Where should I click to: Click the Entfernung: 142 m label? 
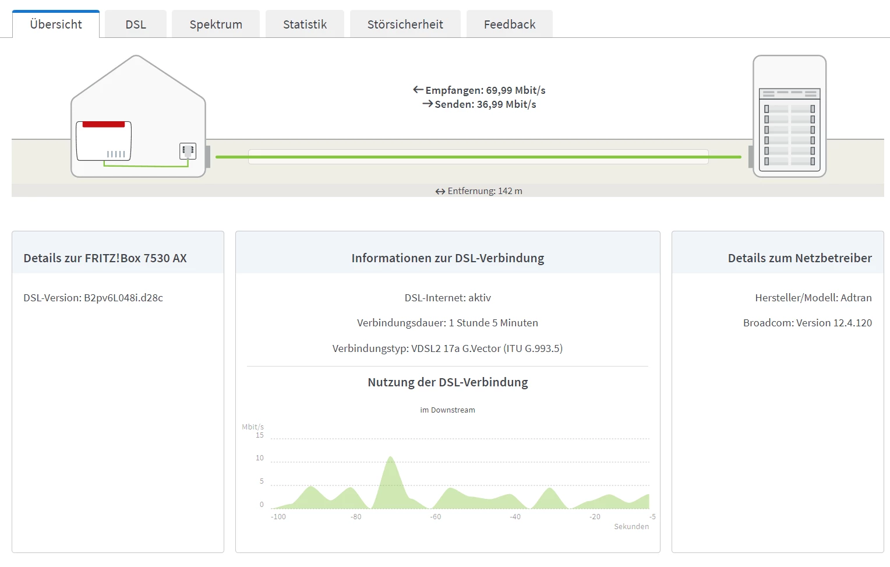(x=485, y=191)
